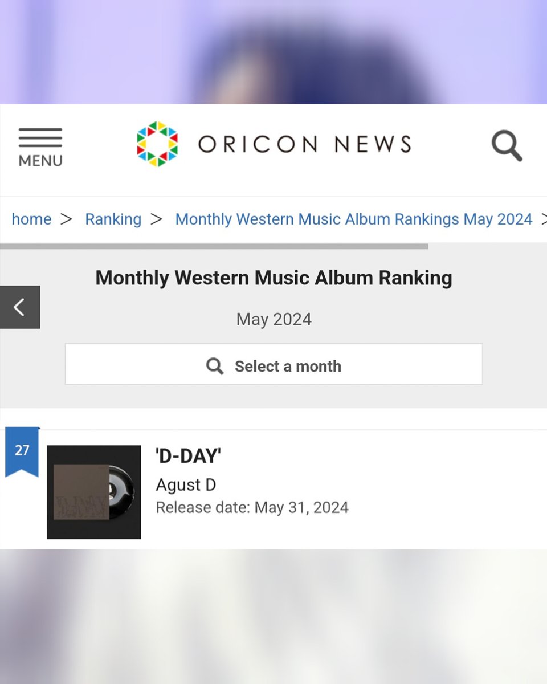Open the Select a month picker
This screenshot has height=684, width=547.
[x=273, y=364]
